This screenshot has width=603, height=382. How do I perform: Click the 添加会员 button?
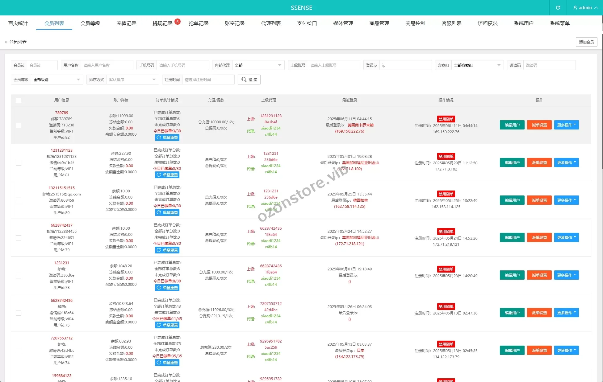pos(586,42)
